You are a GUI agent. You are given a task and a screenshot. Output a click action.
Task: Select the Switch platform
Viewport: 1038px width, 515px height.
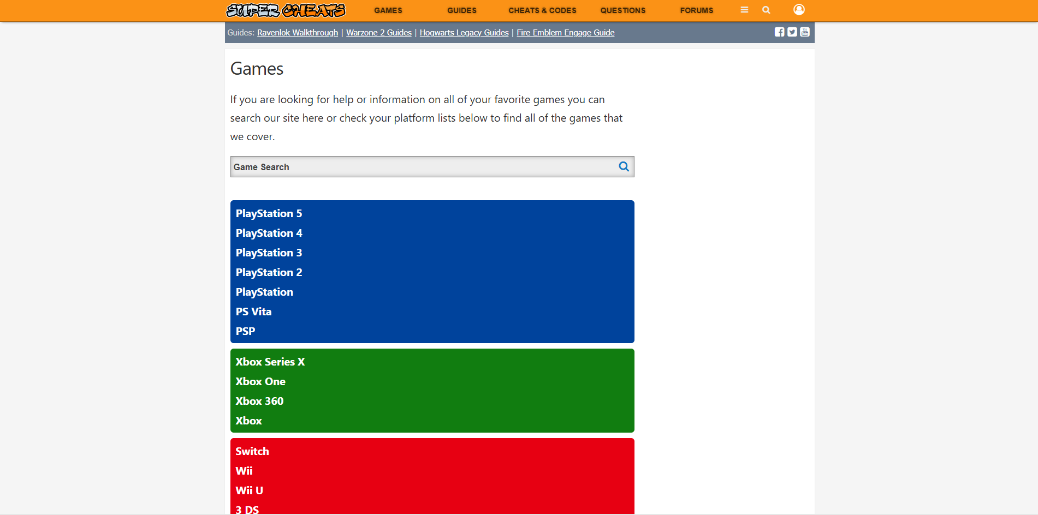(x=252, y=451)
